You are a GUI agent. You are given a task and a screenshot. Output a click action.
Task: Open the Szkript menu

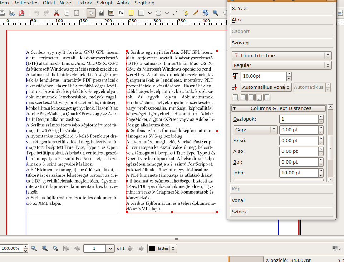(x=104, y=3)
